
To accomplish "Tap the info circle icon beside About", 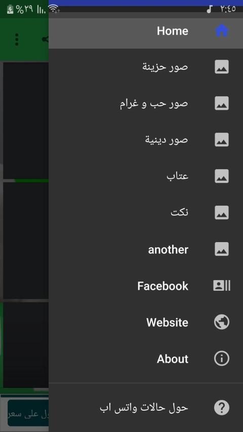I will [222, 359].
